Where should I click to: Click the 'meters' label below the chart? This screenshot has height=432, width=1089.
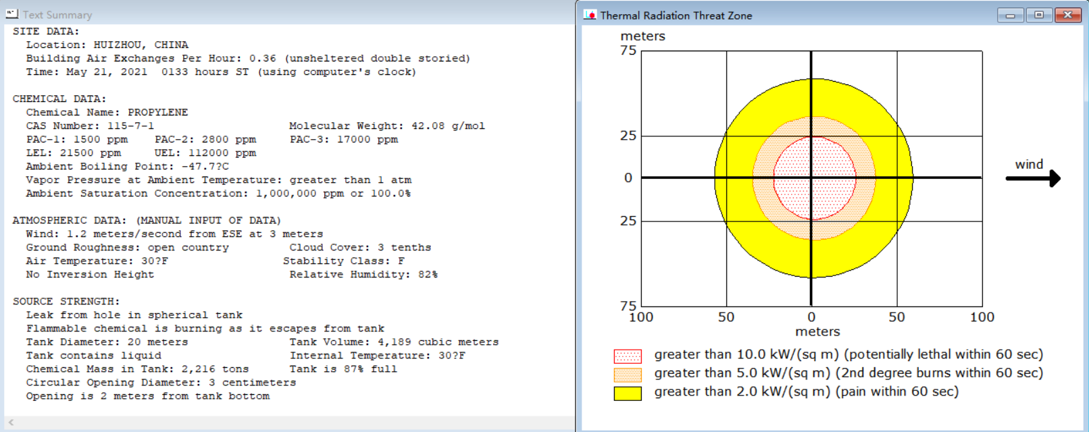click(x=817, y=331)
